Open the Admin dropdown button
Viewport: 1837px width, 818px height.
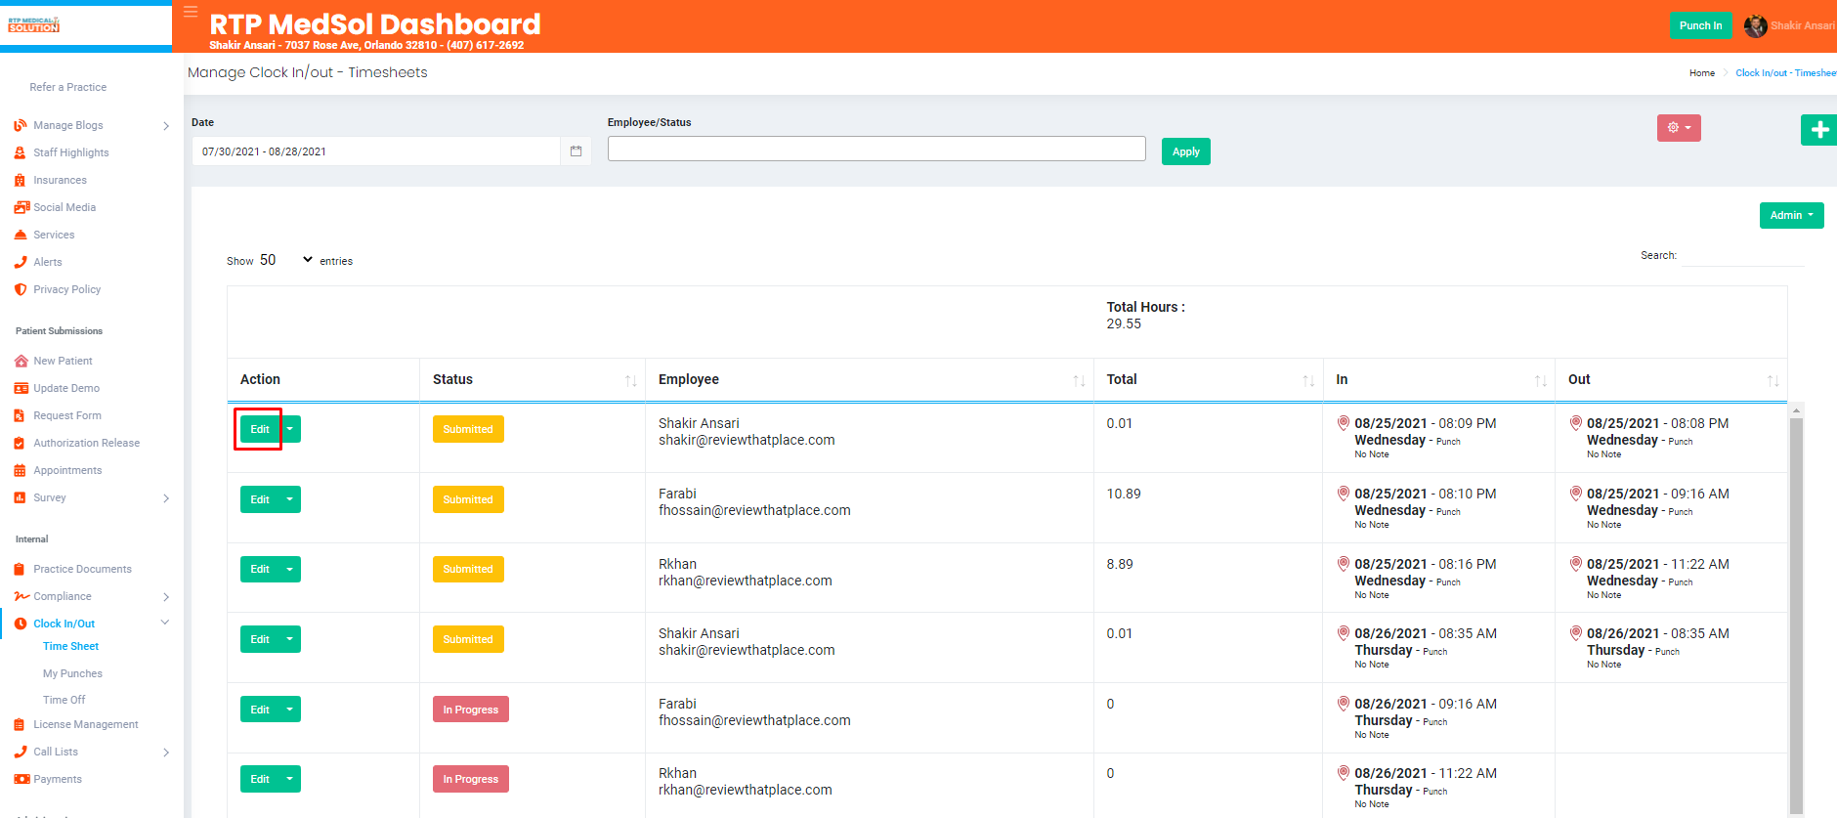pyautogui.click(x=1791, y=215)
